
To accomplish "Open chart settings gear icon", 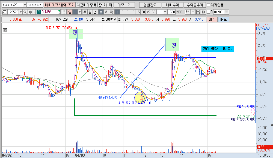I will (203, 12).
